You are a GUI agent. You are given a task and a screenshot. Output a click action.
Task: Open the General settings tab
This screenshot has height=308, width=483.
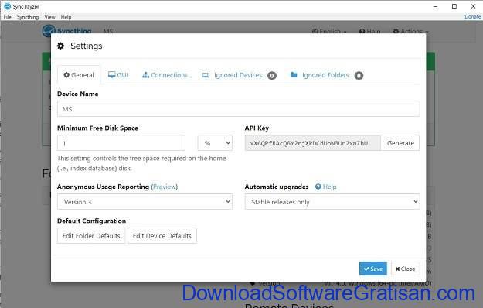[x=79, y=75]
